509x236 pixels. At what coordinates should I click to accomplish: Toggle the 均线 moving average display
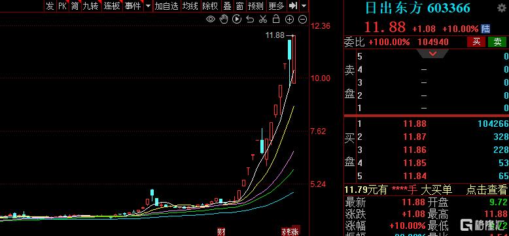pyautogui.click(x=190, y=6)
